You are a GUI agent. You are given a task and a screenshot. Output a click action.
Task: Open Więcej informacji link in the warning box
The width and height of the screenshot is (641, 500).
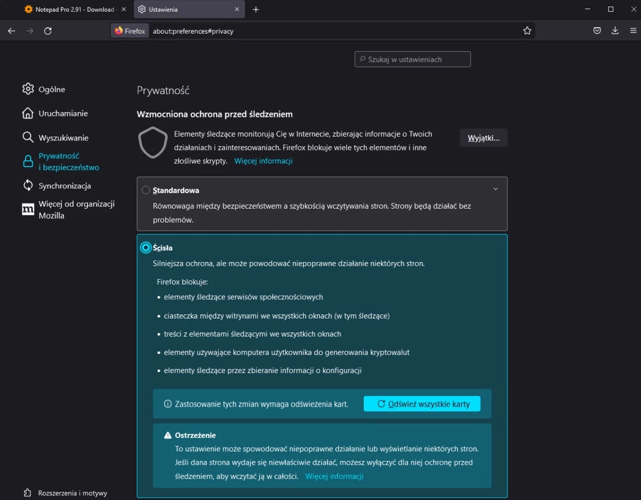tap(334, 476)
